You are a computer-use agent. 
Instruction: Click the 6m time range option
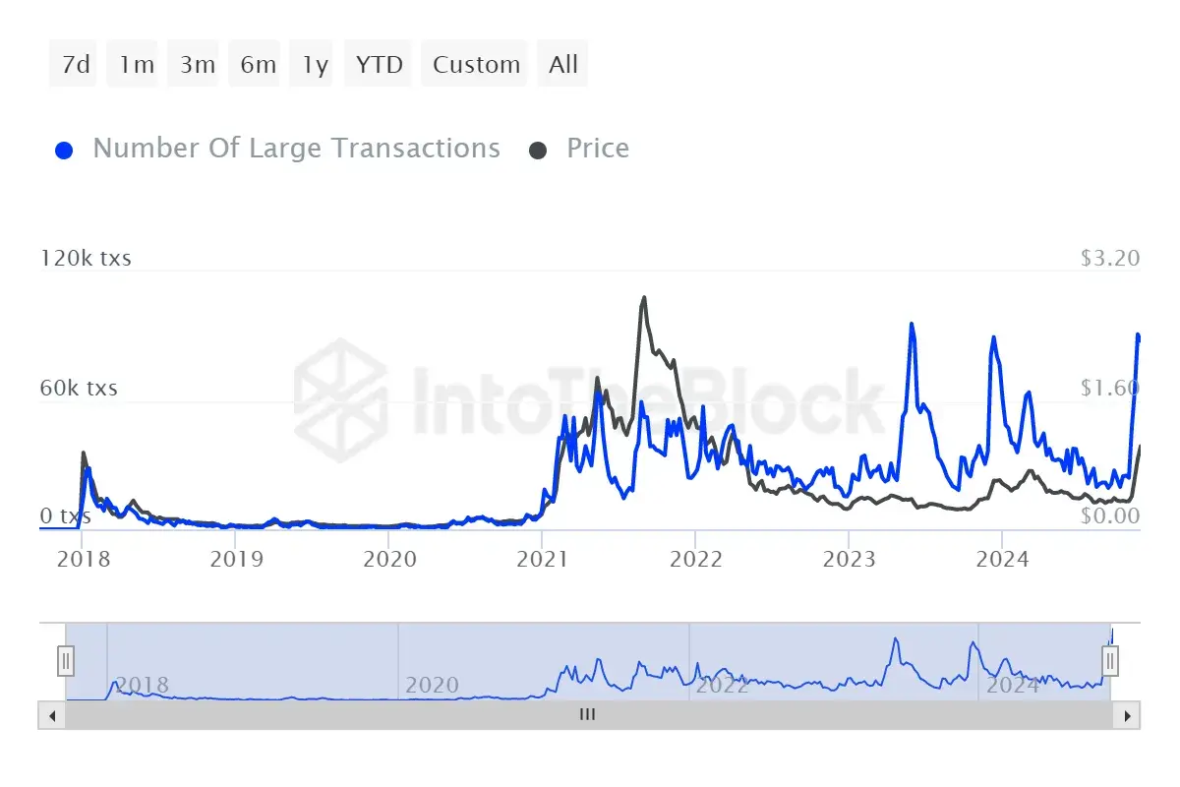[x=254, y=63]
